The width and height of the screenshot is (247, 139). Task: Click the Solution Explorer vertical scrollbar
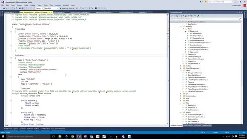click(242, 73)
